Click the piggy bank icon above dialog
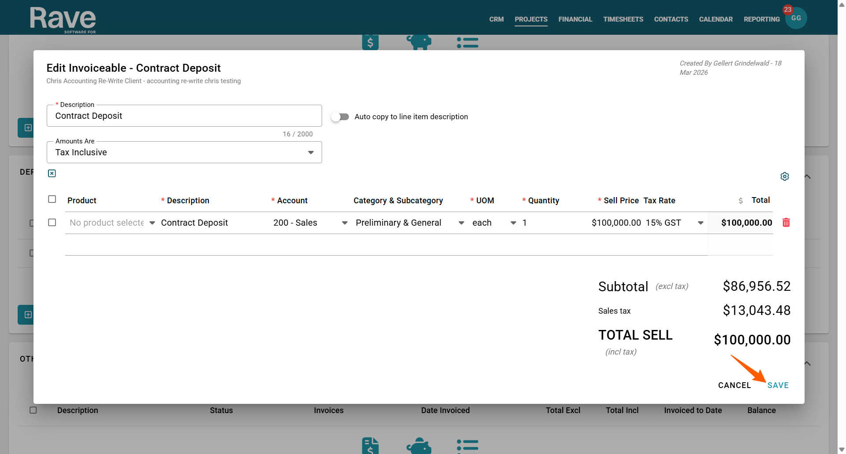The width and height of the screenshot is (846, 454). [419, 42]
